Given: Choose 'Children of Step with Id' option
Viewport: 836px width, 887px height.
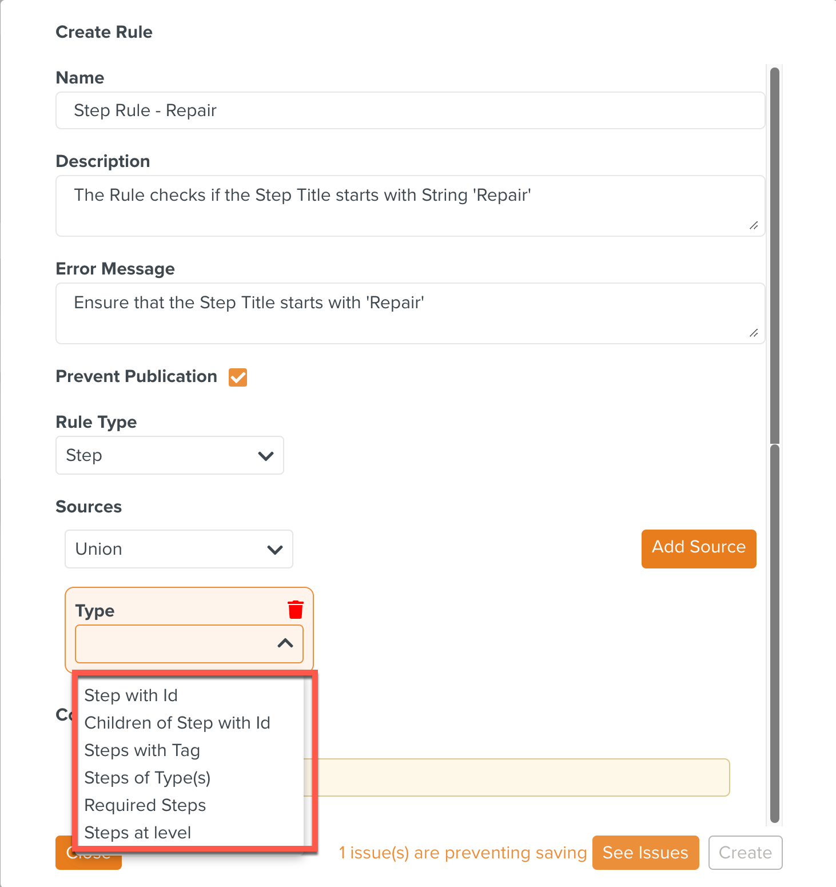Looking at the screenshot, I should tap(177, 722).
